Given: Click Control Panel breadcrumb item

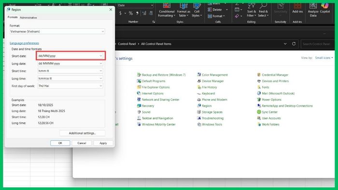Looking at the screenshot, I should 127,44.
